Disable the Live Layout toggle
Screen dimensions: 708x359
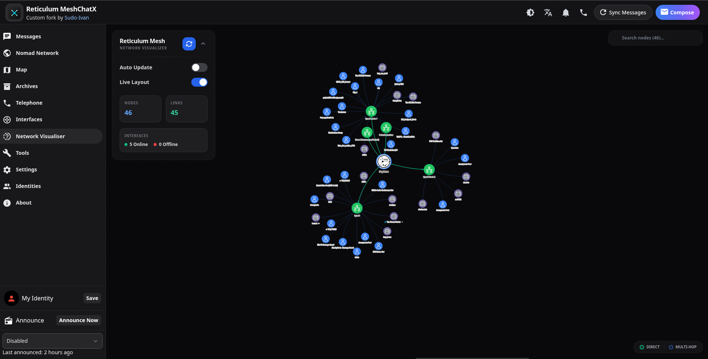point(199,82)
